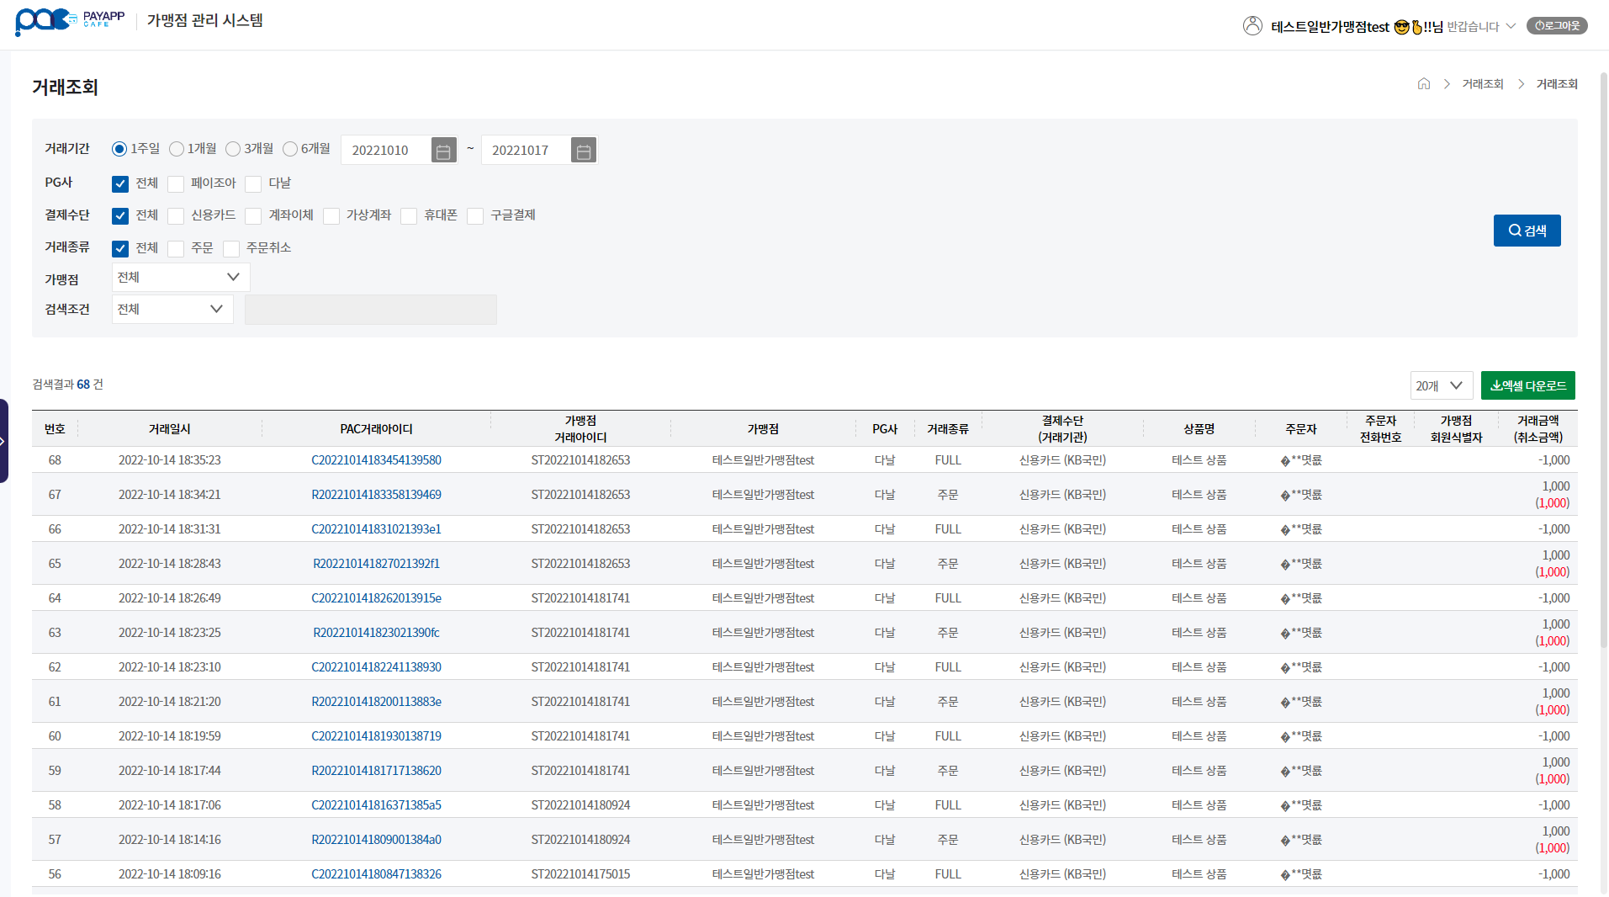This screenshot has width=1609, height=897.
Task: Click row 68 date 2022-10-14 18:35:23
Action: point(170,460)
